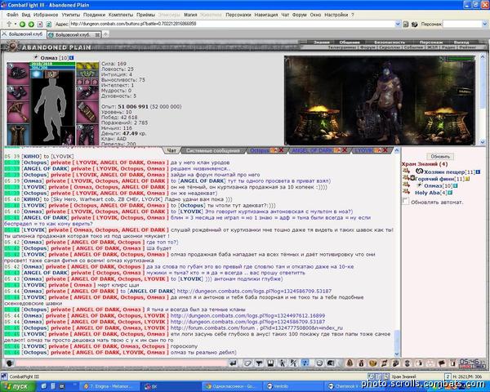Click the green forward navigation arrow
The height and width of the screenshot is (392, 490).
(31, 24)
